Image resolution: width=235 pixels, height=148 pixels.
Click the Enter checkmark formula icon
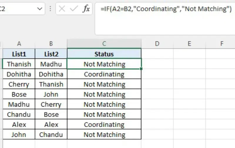click(x=74, y=9)
